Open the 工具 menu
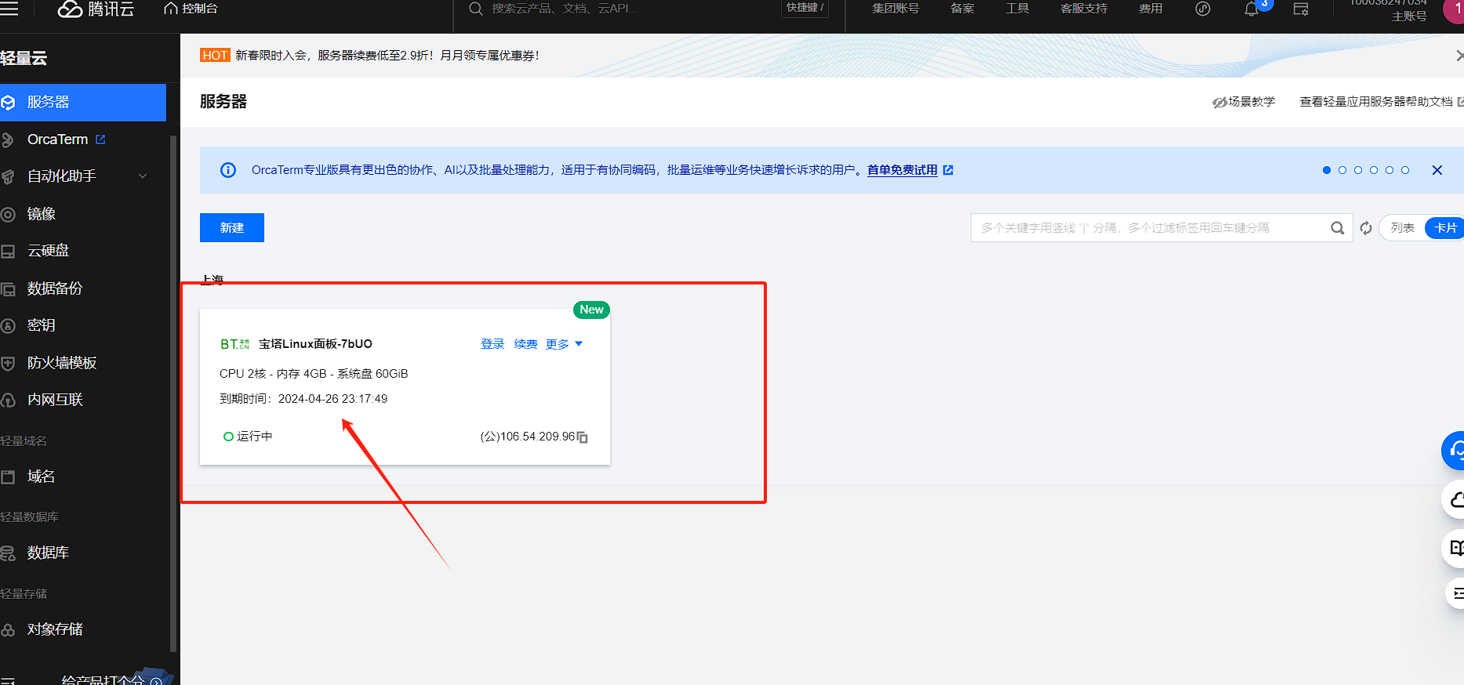The image size is (1464, 685). (1017, 9)
